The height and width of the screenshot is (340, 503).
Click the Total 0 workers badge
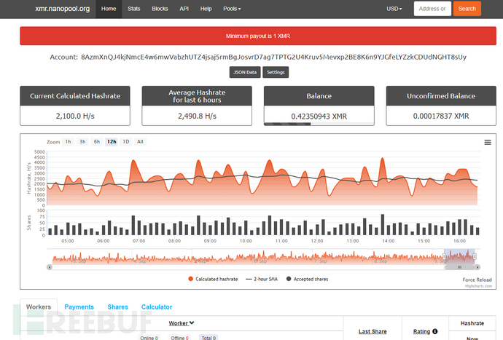pos(208,338)
